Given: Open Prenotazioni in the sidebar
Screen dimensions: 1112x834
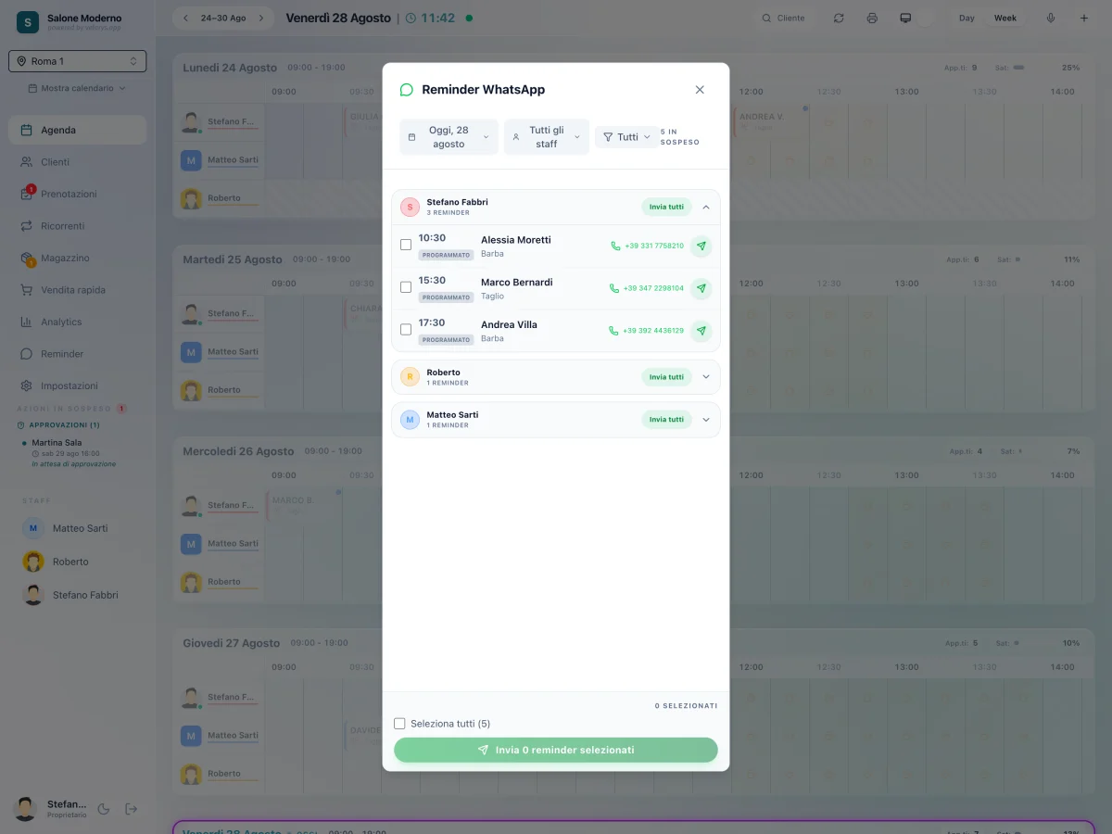Looking at the screenshot, I should (x=78, y=195).
